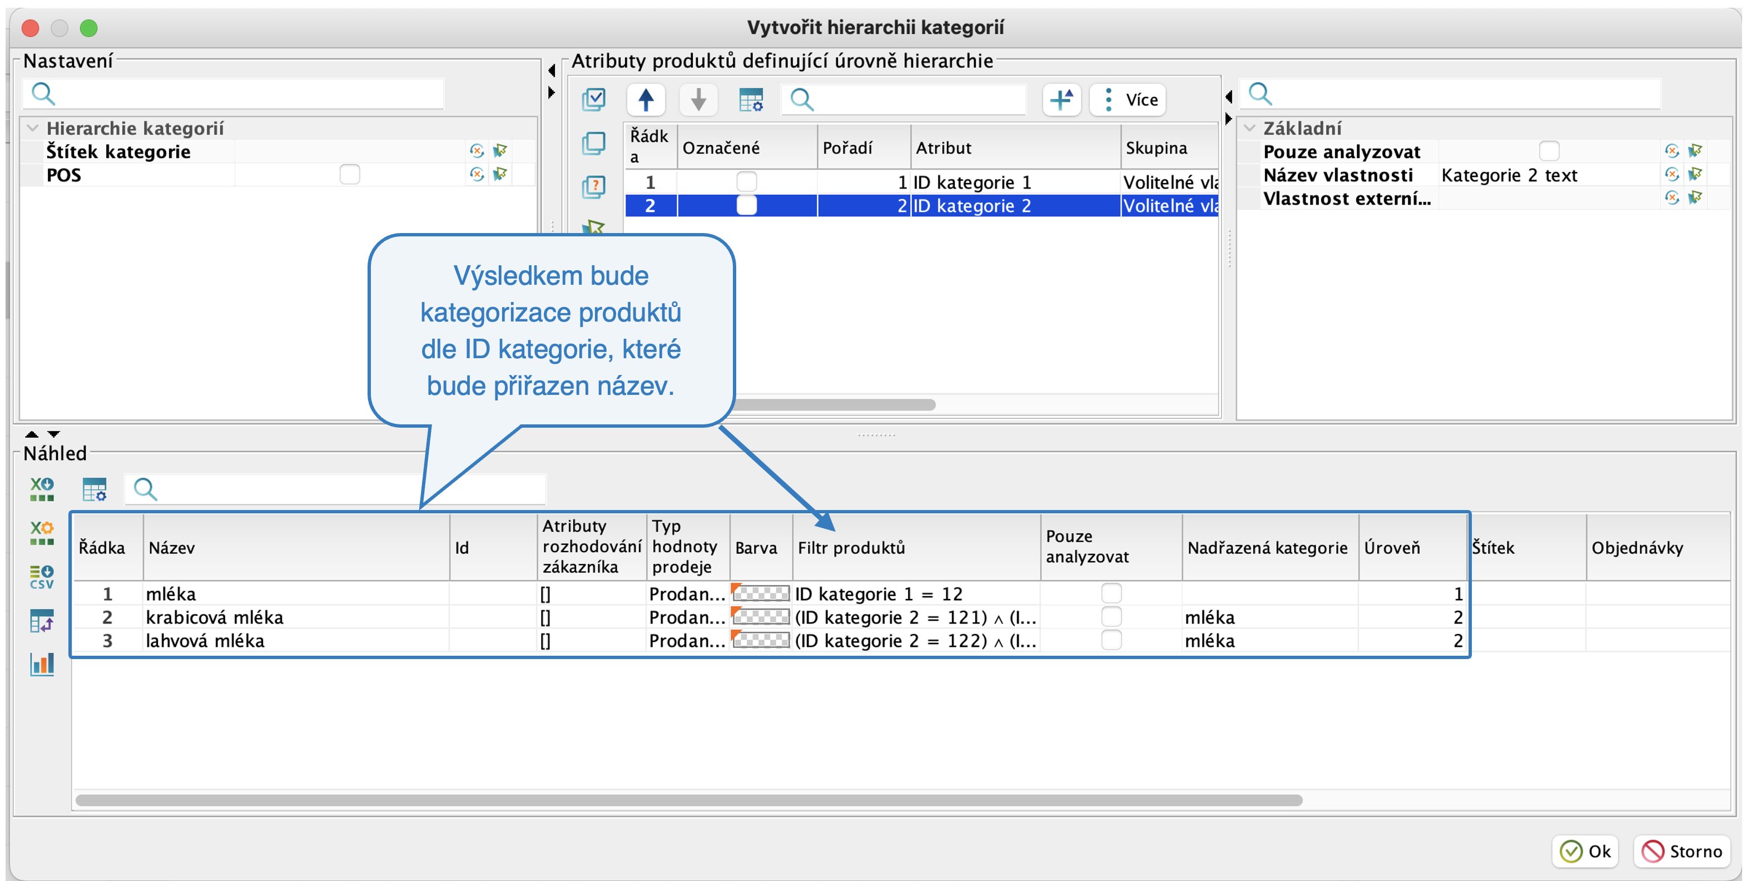Toggle Pouze analyzovat checkbox for mléka row

(x=1112, y=593)
